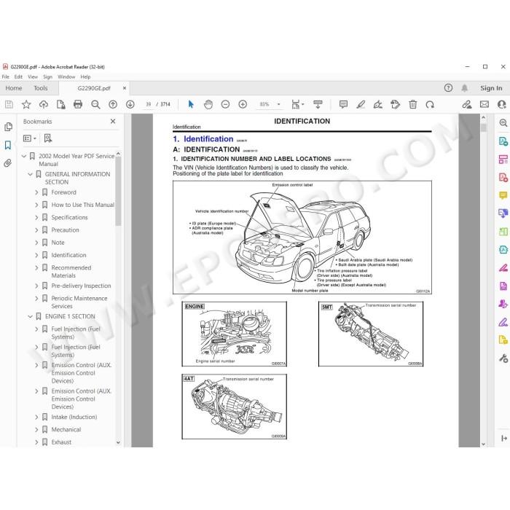510x510 pixels.
Task: Toggle the Bookmarks panel icon in sidebar
Action: click(8, 145)
